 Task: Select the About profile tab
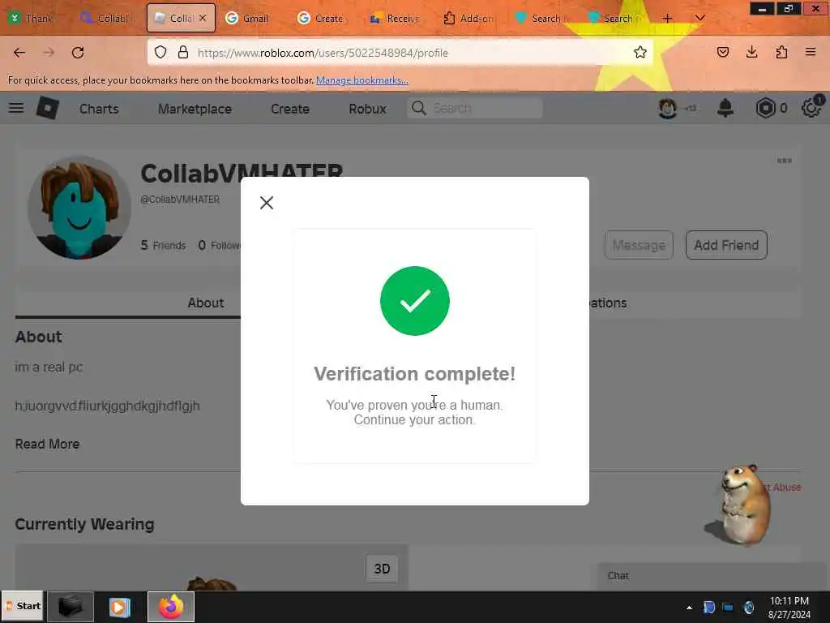click(206, 303)
